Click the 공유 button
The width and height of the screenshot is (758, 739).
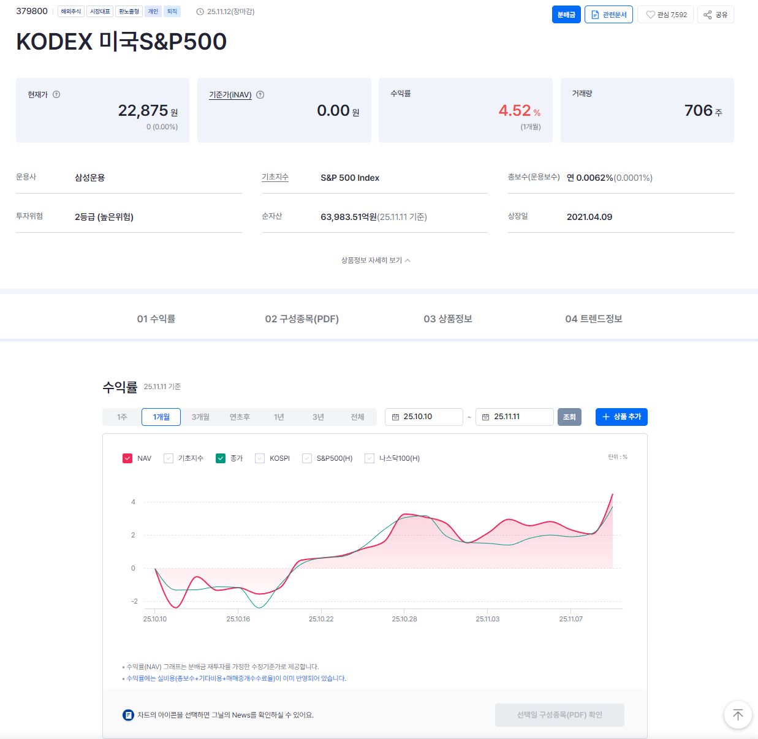[x=716, y=15]
